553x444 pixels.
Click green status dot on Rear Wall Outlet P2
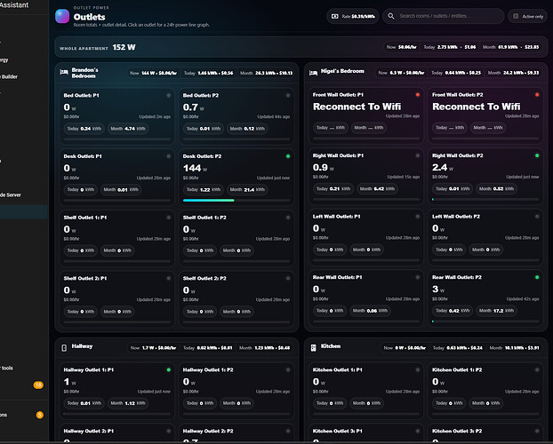[537, 277]
